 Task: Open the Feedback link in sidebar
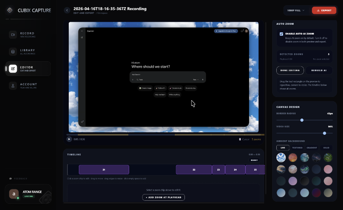[18, 178]
